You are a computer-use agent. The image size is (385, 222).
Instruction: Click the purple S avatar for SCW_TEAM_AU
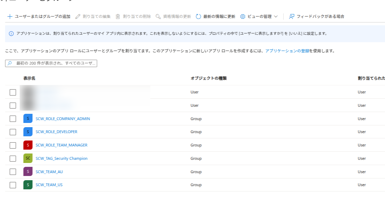28,172
